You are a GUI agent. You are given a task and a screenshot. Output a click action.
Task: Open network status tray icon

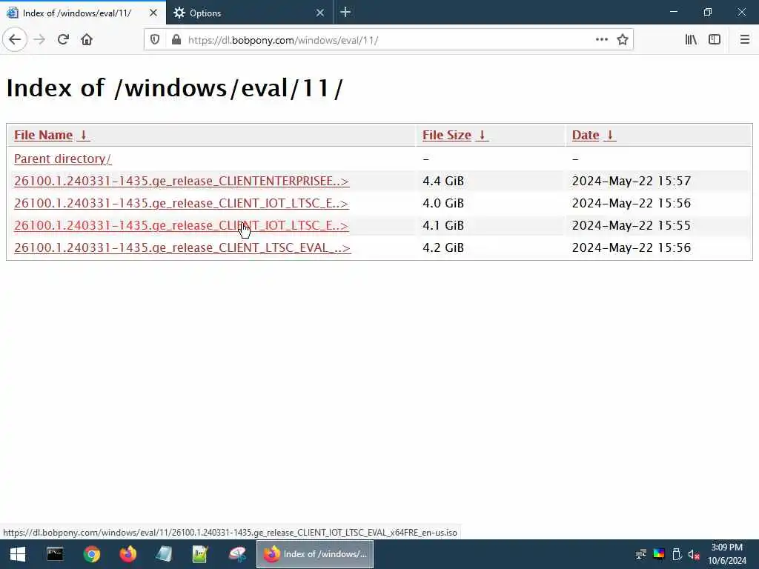coord(641,554)
